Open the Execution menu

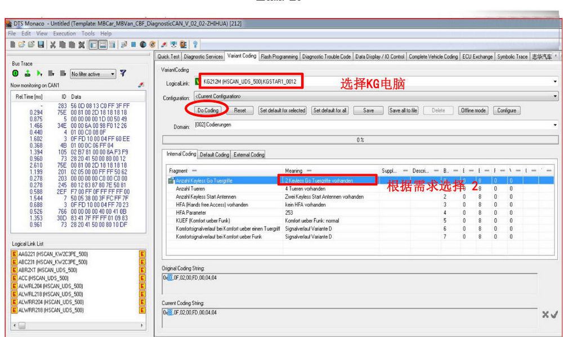pos(64,33)
